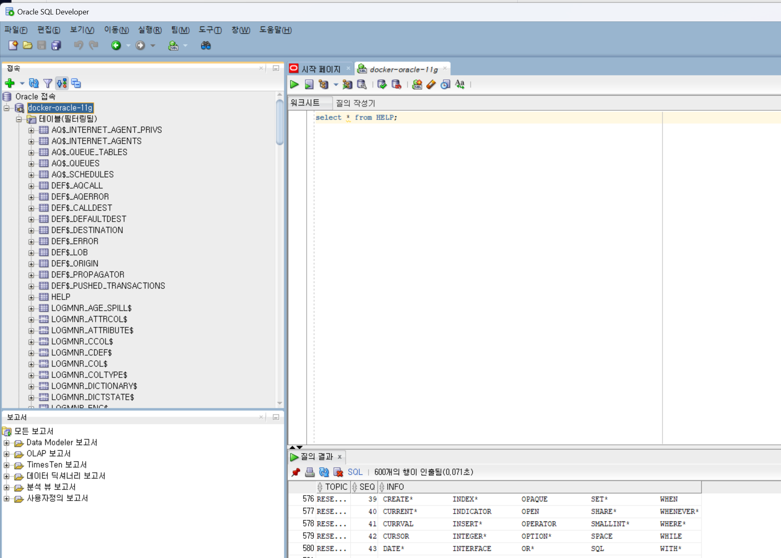The width and height of the screenshot is (781, 558).
Task: Open SQL Tuning Advisor icon
Action: (362, 85)
